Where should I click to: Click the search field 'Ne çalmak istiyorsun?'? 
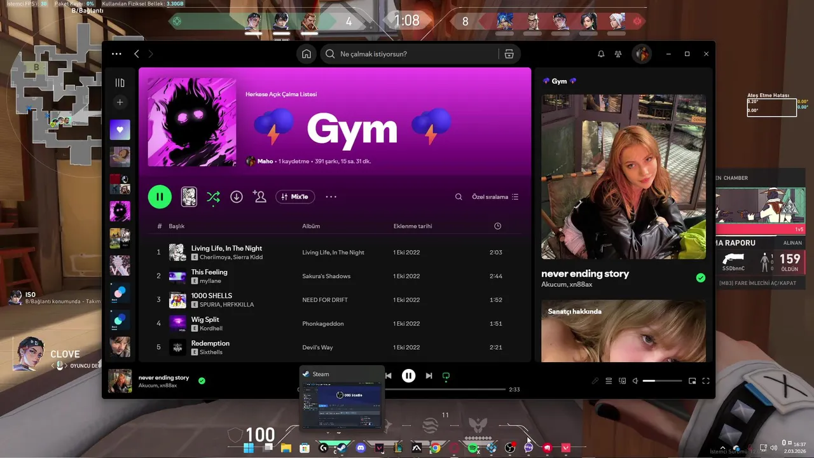411,54
